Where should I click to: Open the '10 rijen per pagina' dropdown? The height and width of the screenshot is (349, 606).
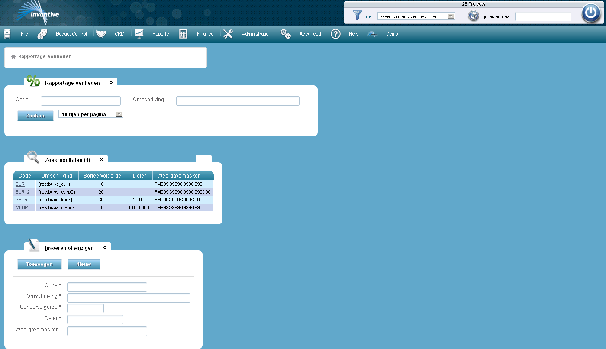[91, 114]
